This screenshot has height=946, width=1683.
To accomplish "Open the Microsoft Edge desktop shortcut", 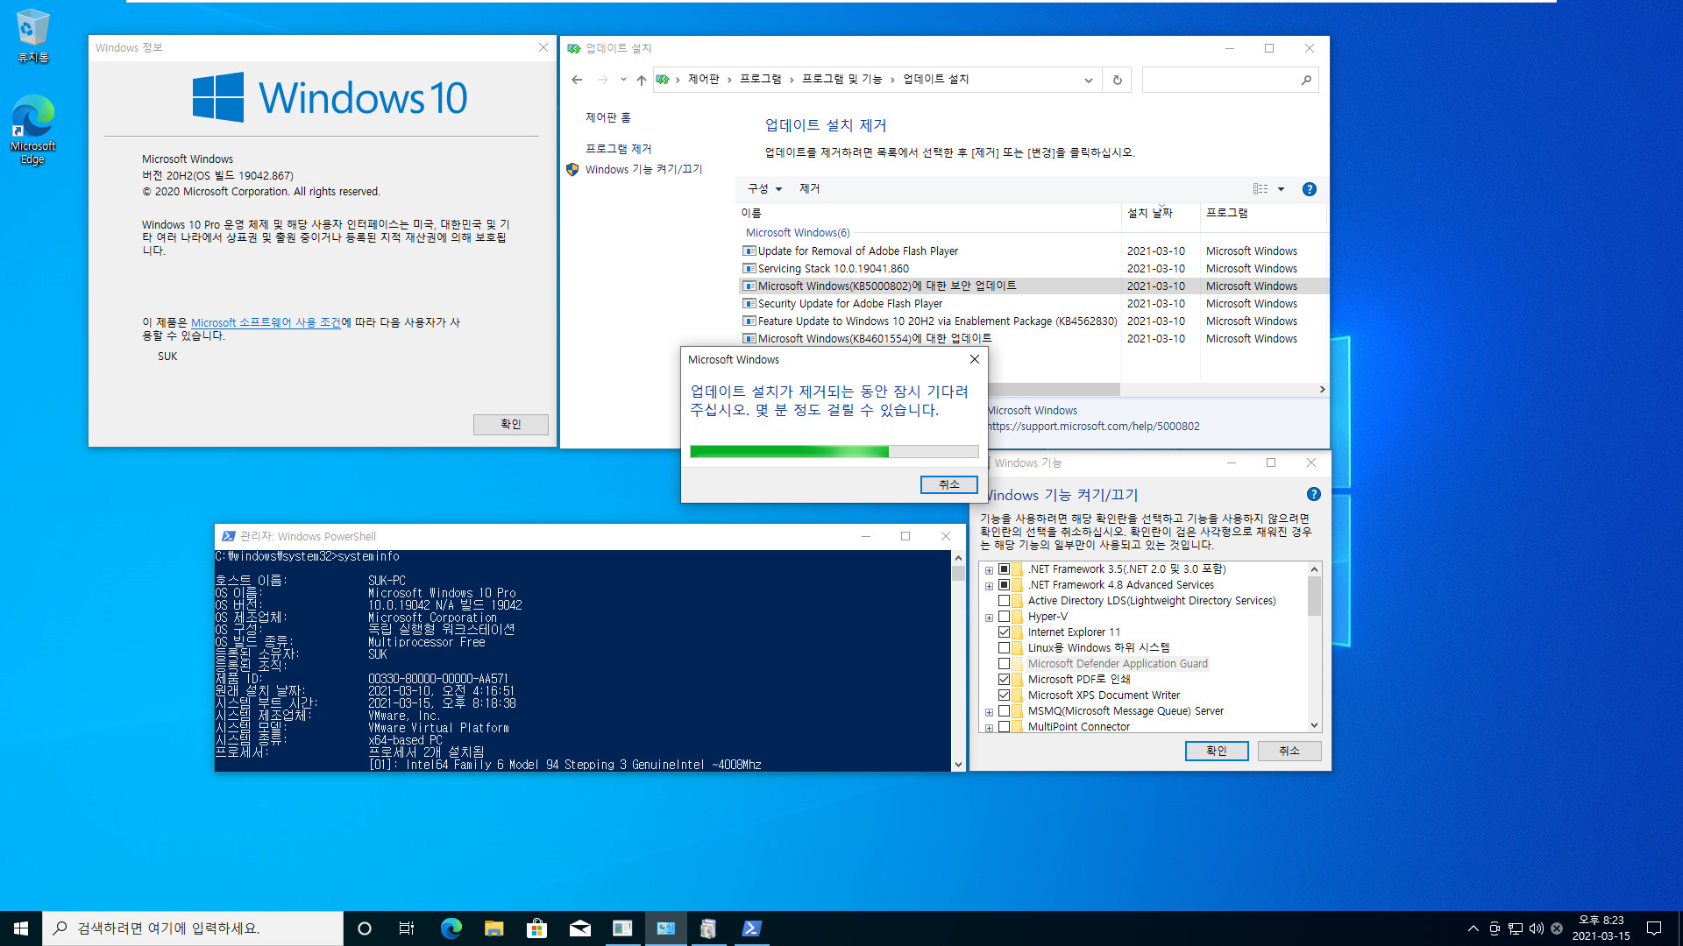I will (x=32, y=130).
